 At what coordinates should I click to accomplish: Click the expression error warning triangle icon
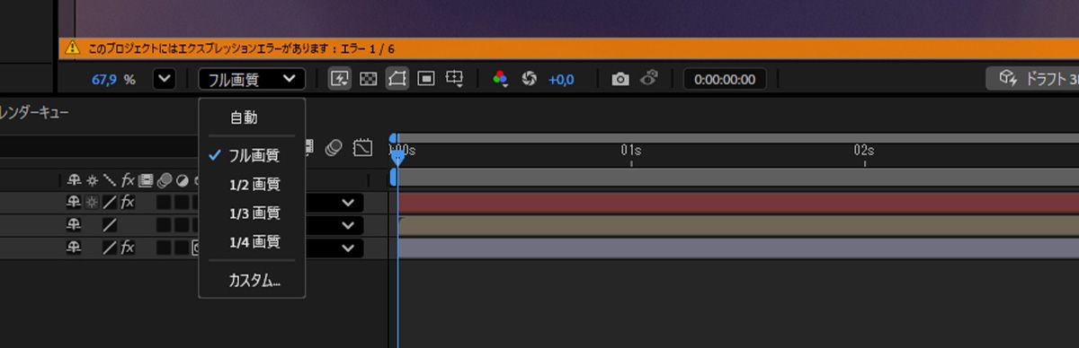click(72, 48)
